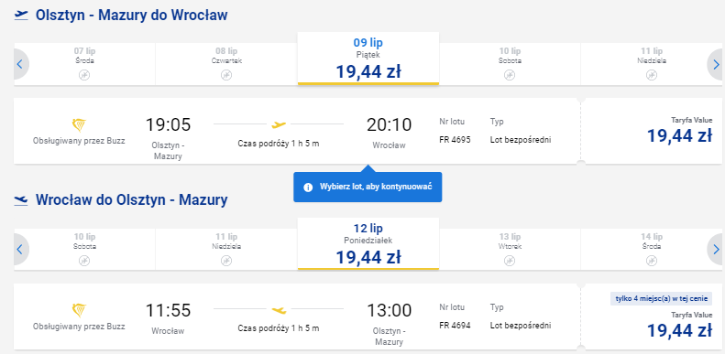725x354 pixels.
Task: Click the departing plane icon beside Olsztyn heading
Action: [x=21, y=16]
